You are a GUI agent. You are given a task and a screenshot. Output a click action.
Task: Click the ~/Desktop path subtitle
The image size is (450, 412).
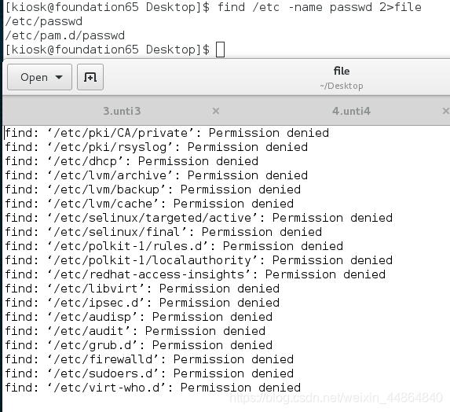point(342,86)
